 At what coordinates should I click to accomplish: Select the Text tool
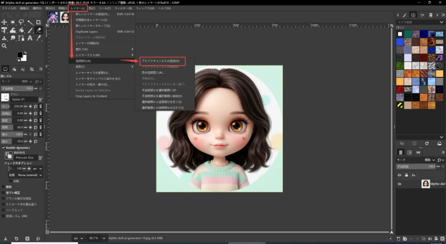(x=30, y=38)
